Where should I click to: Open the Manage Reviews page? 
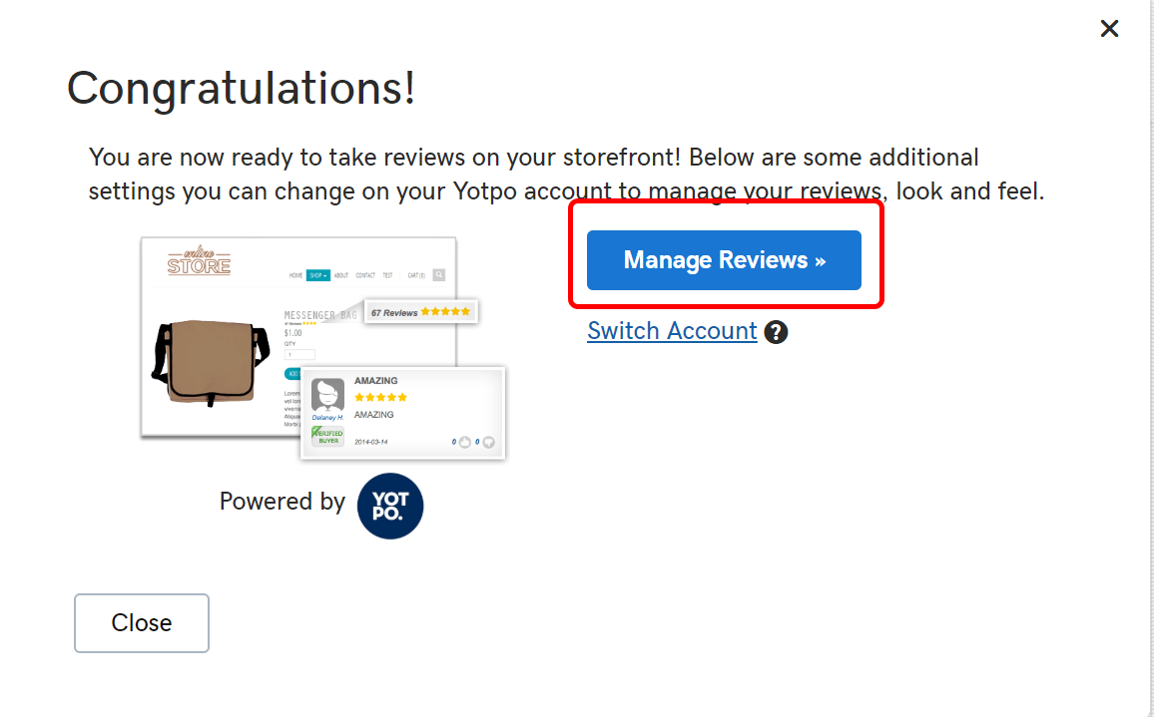(724, 259)
